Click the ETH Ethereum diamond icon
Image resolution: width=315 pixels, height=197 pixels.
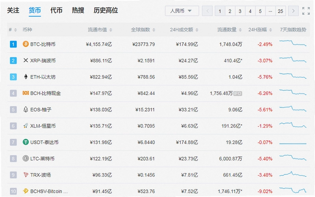(26, 77)
